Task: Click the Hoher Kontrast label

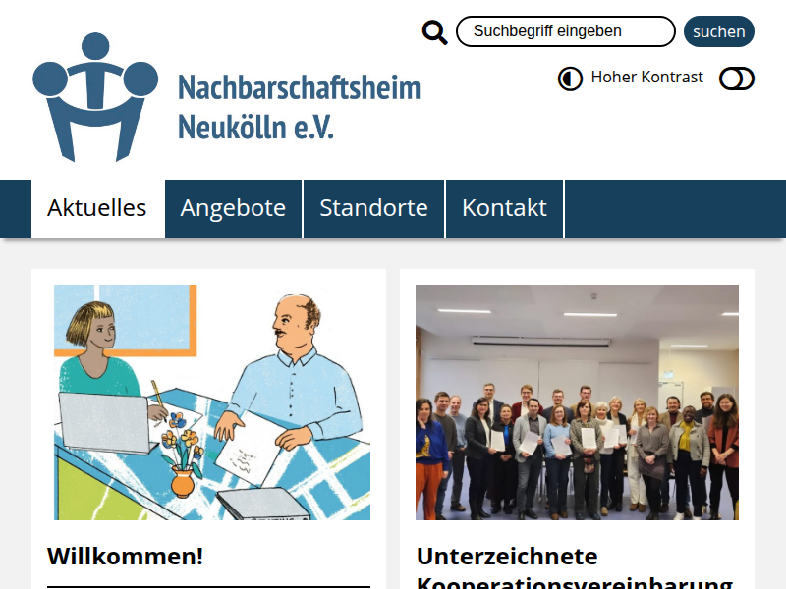Action: pos(646,78)
